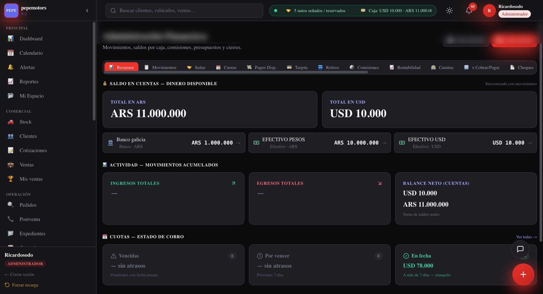
Task: Open Reportes section
Action: [48, 82]
